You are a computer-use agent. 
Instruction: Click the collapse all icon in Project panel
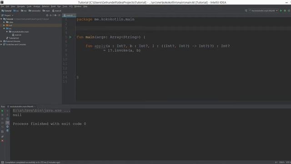pos(50,15)
